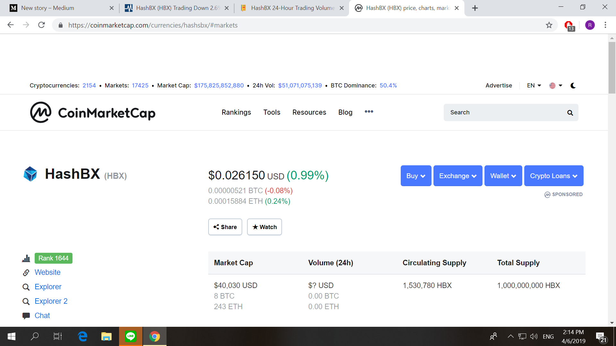Open Task View on the taskbar
Viewport: 616px width, 346px height.
pos(58,336)
